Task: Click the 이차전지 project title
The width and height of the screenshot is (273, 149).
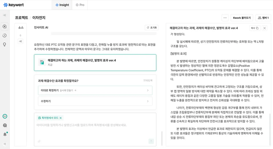Action: pyautogui.click(x=39, y=17)
